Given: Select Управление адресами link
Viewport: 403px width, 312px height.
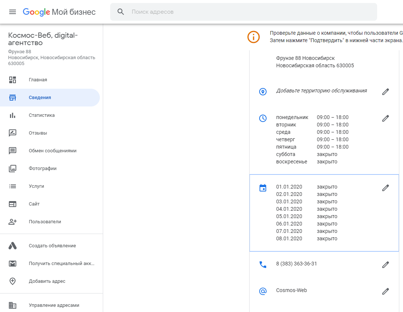Looking at the screenshot, I should (50, 305).
